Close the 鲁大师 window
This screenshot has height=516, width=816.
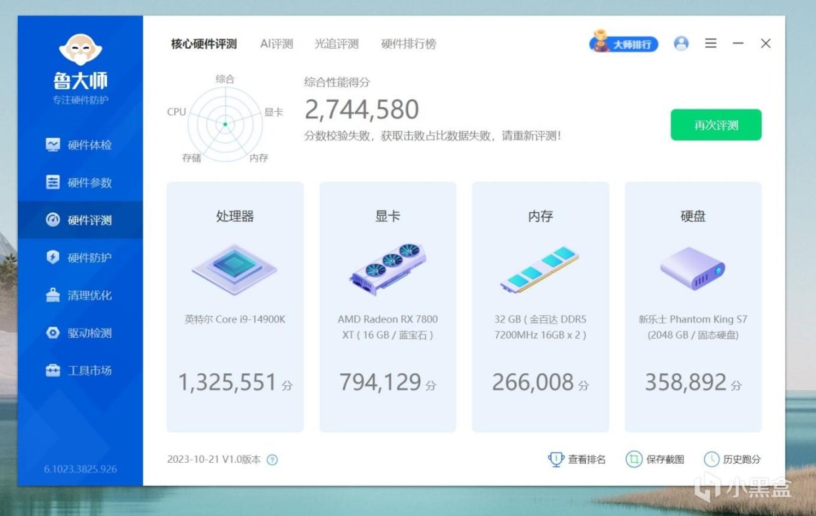[765, 43]
